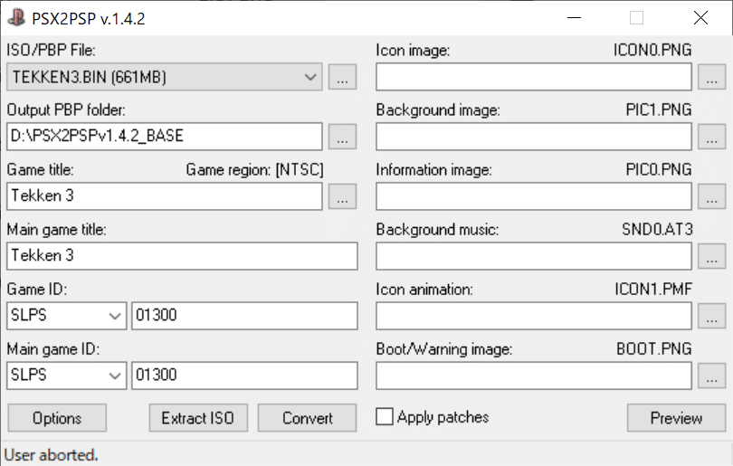
Task: Click the Options button
Action: click(x=57, y=418)
